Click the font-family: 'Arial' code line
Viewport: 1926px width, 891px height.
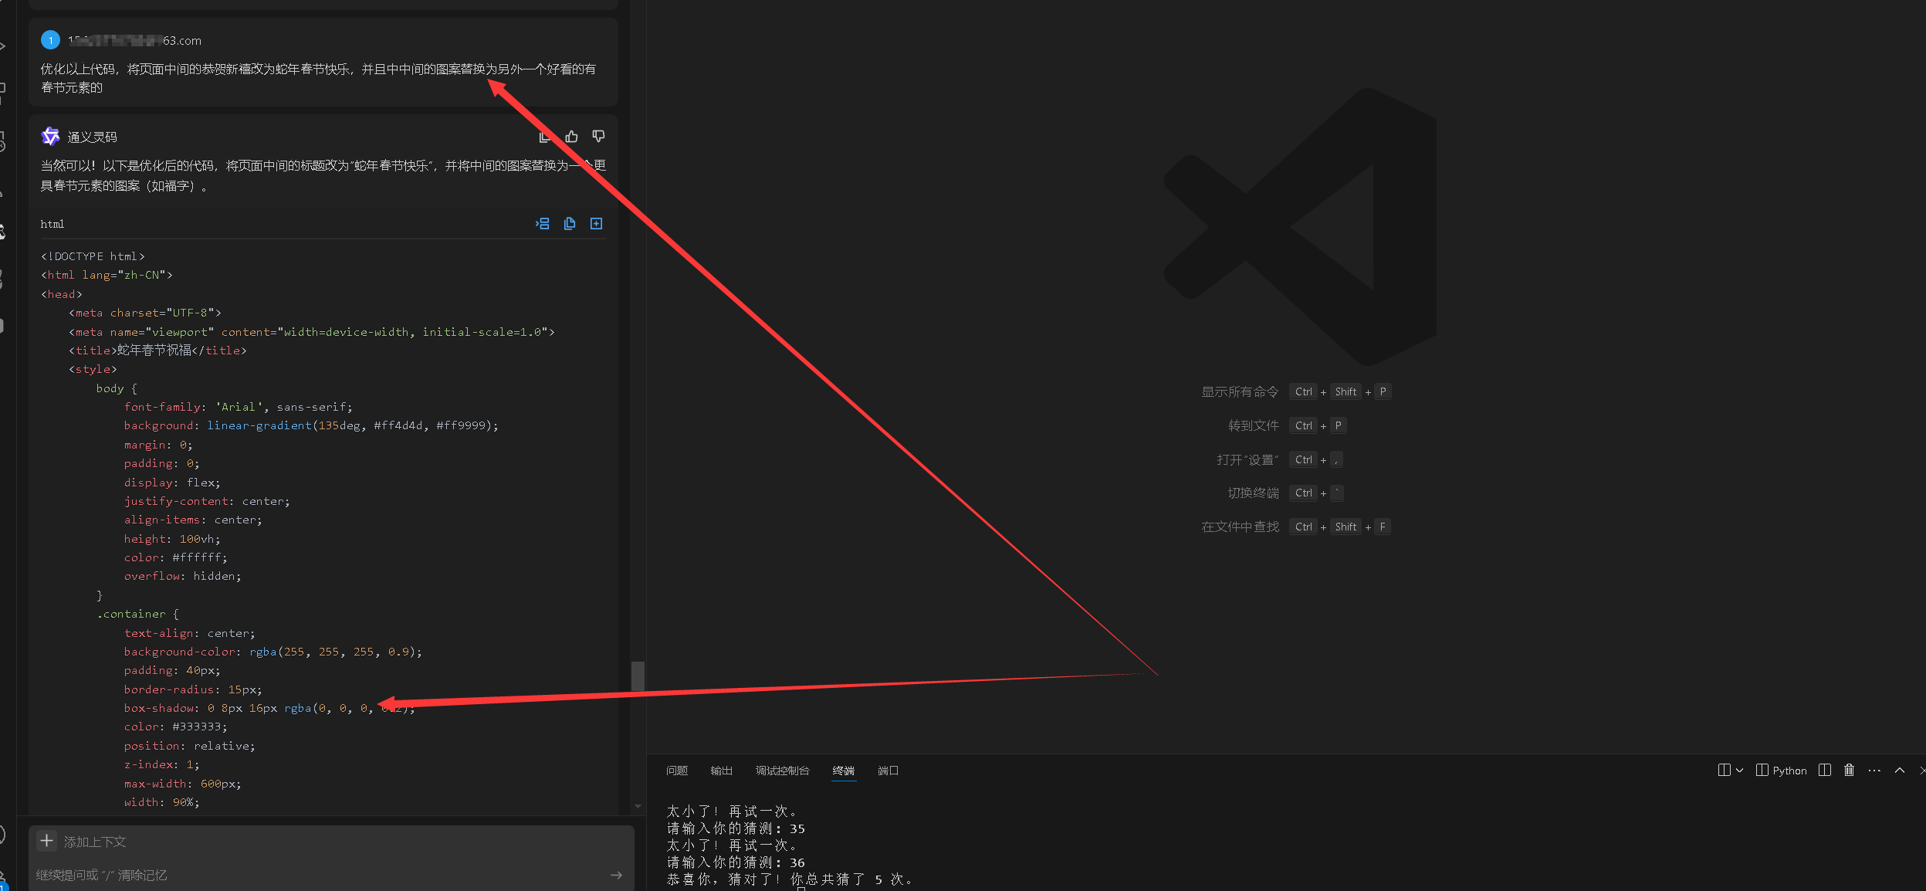click(238, 407)
